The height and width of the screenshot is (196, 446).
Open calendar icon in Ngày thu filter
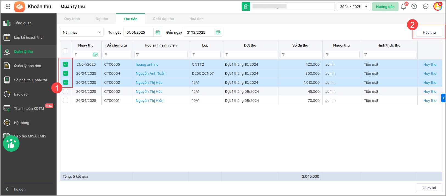[x=95, y=54]
